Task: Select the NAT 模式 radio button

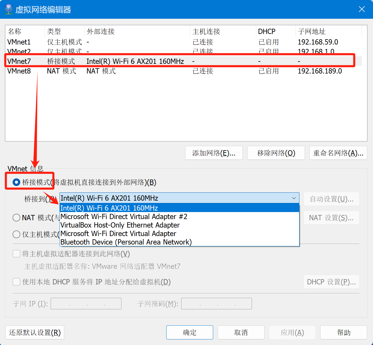Action: coord(16,218)
